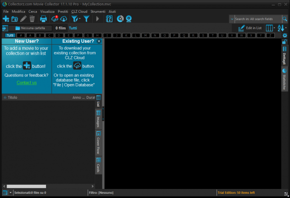Open the Aiuti menu

(112, 11)
